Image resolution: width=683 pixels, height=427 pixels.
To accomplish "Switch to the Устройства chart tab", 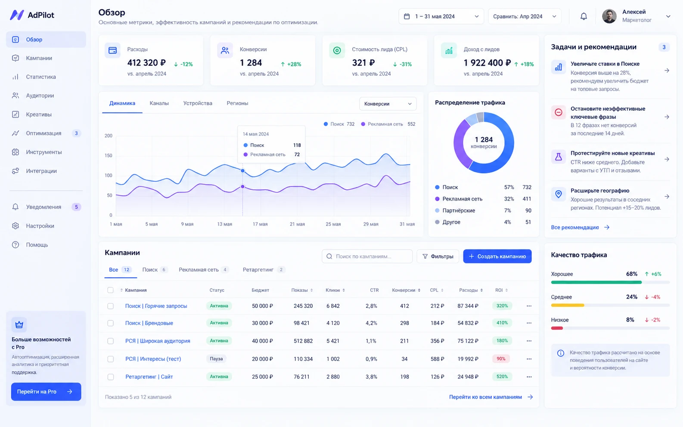I will [x=198, y=103].
